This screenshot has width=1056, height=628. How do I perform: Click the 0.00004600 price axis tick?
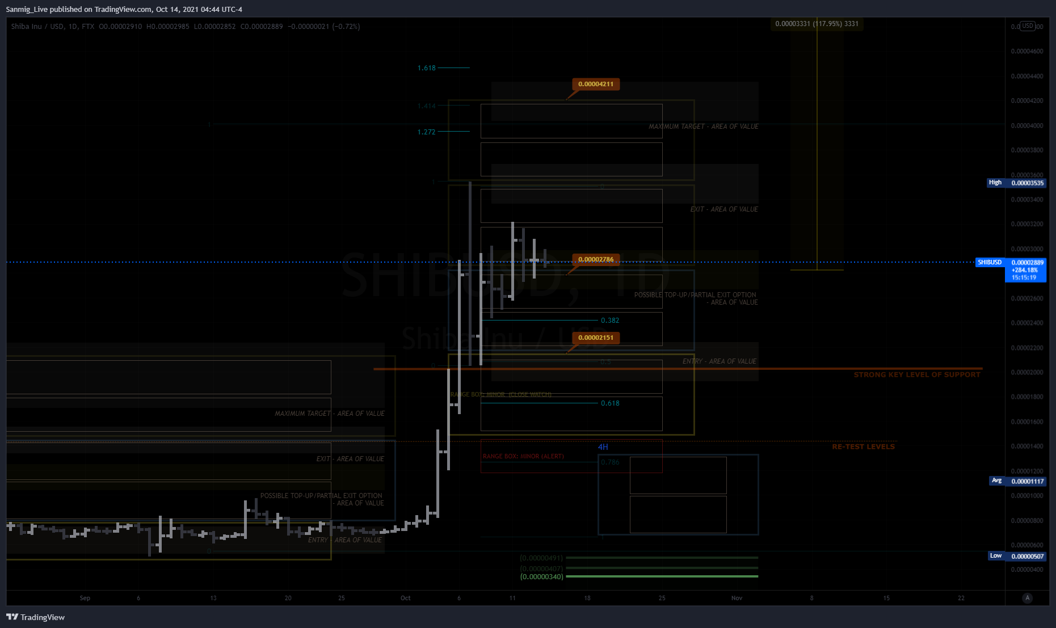pos(1026,51)
